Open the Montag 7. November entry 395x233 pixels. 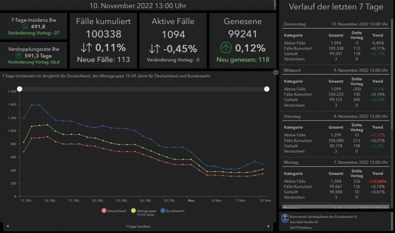[x=336, y=163]
